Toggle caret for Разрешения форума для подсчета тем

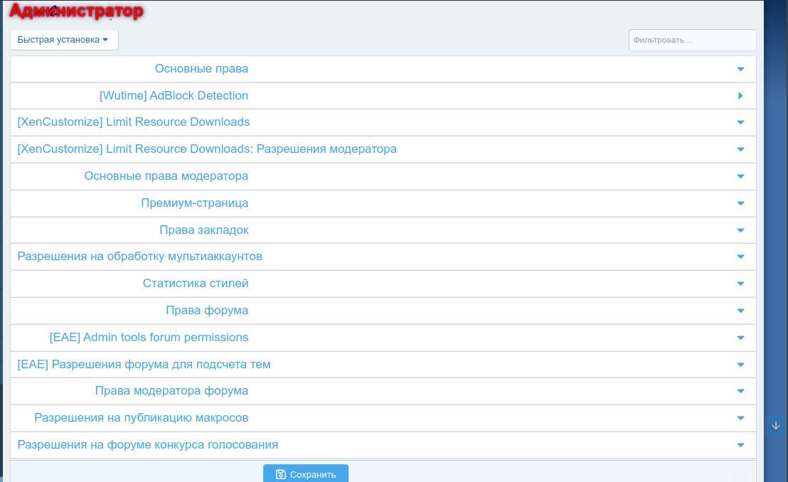(740, 365)
